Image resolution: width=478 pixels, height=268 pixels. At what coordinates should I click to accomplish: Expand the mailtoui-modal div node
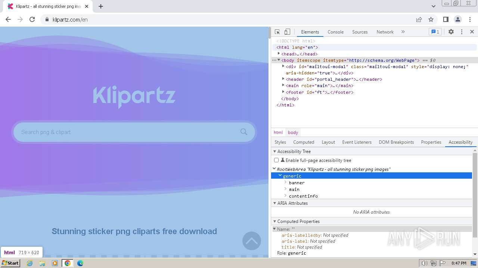click(x=283, y=66)
